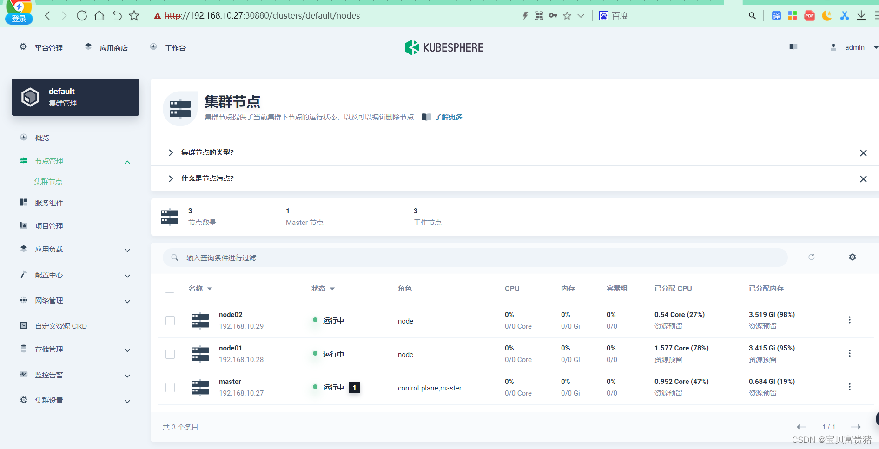Check the node01 row checkbox
The width and height of the screenshot is (879, 449).
[x=170, y=354]
